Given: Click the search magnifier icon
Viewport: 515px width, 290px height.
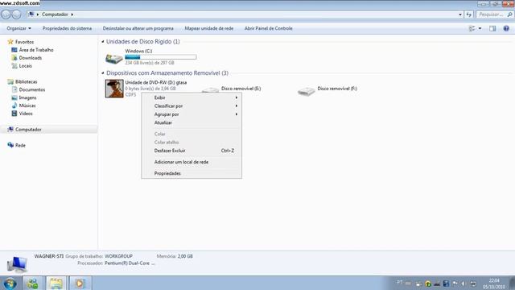Looking at the screenshot, I should click(x=509, y=14).
